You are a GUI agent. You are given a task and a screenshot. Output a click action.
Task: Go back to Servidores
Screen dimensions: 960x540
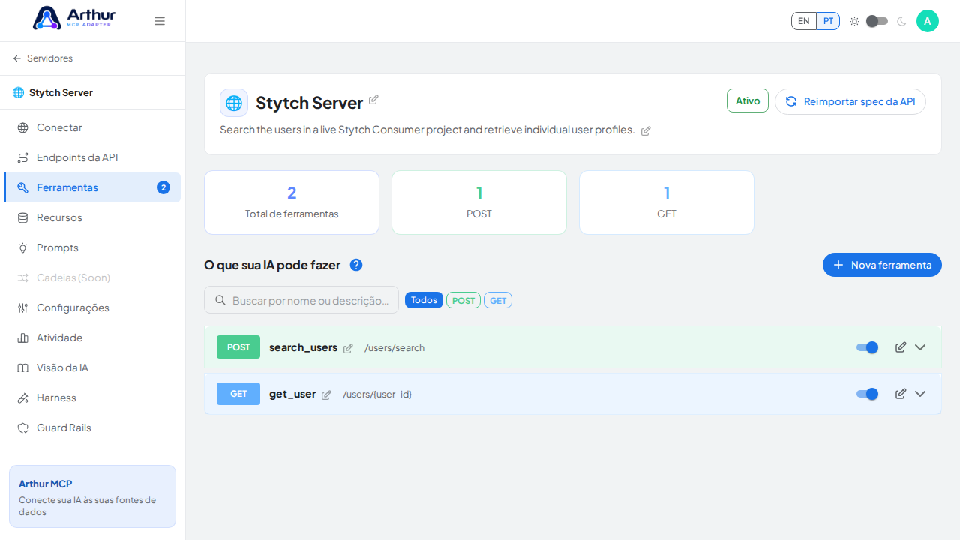[43, 58]
